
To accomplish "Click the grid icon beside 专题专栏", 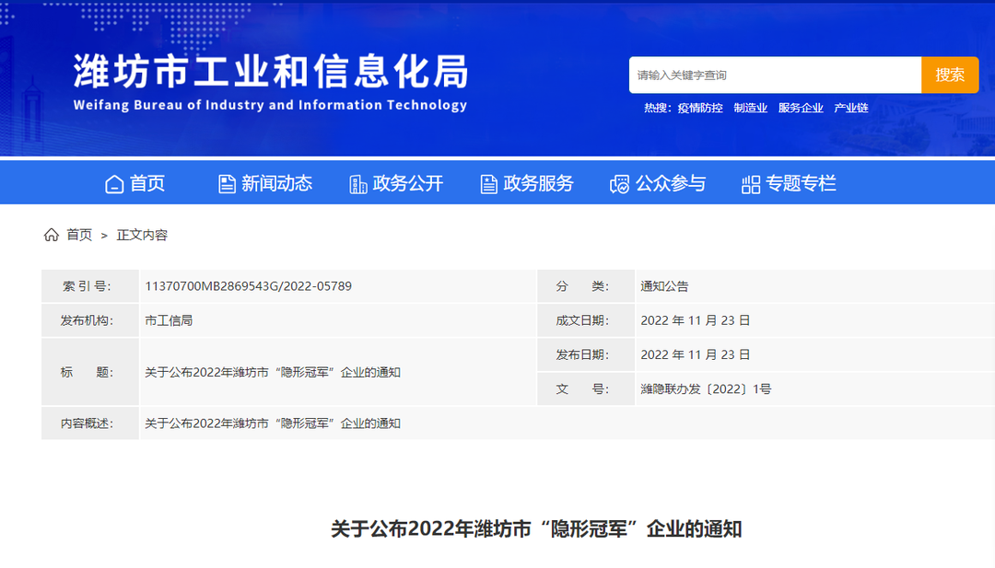I will click(751, 184).
